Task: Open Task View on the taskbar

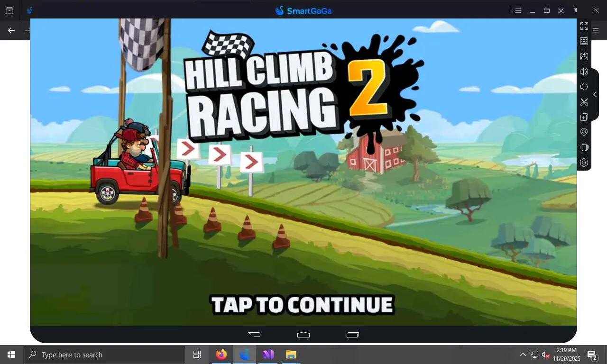Action: pyautogui.click(x=197, y=355)
